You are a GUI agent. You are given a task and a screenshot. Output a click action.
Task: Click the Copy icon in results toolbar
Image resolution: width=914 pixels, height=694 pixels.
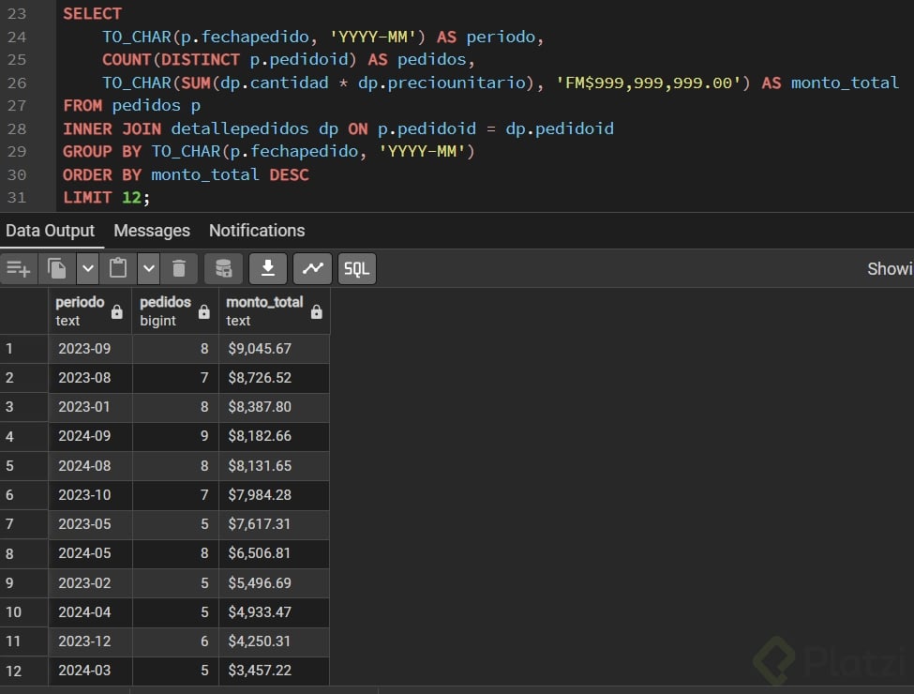56,268
